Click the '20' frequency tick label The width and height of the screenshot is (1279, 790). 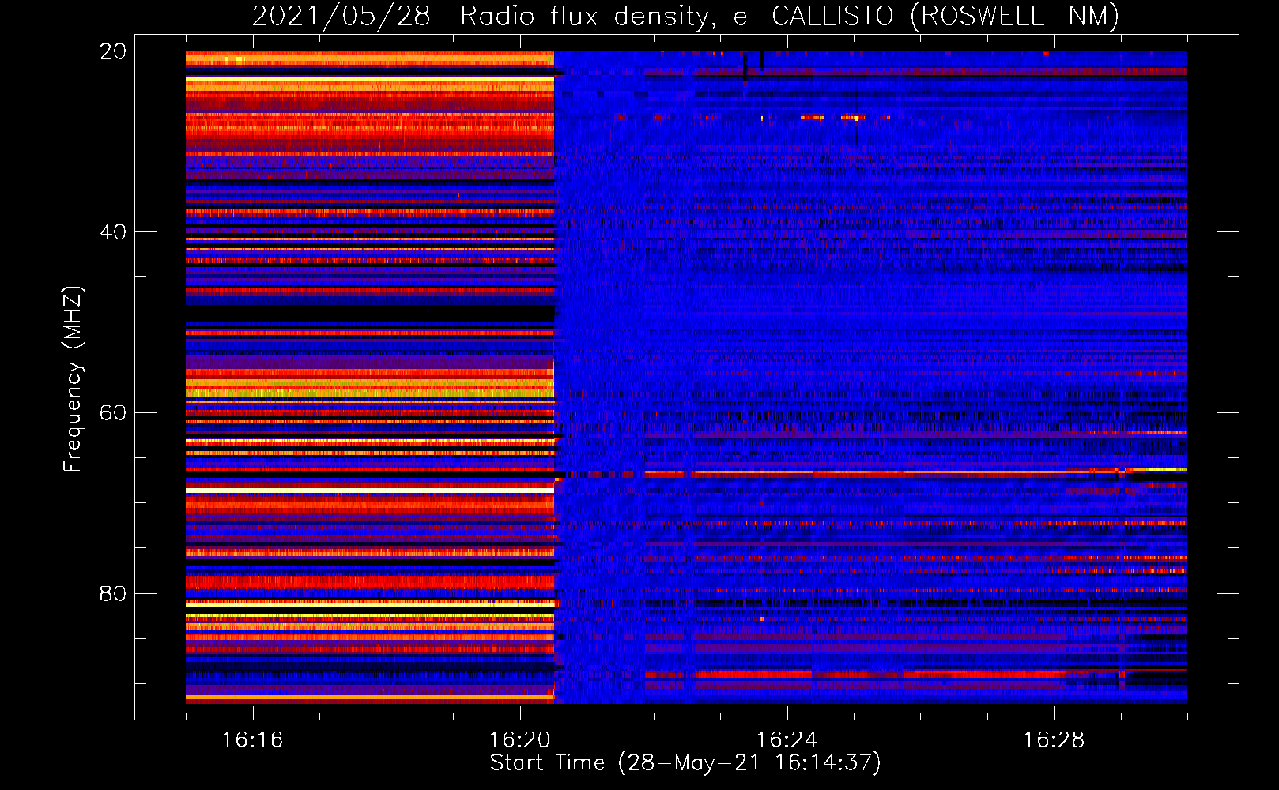pos(112,51)
